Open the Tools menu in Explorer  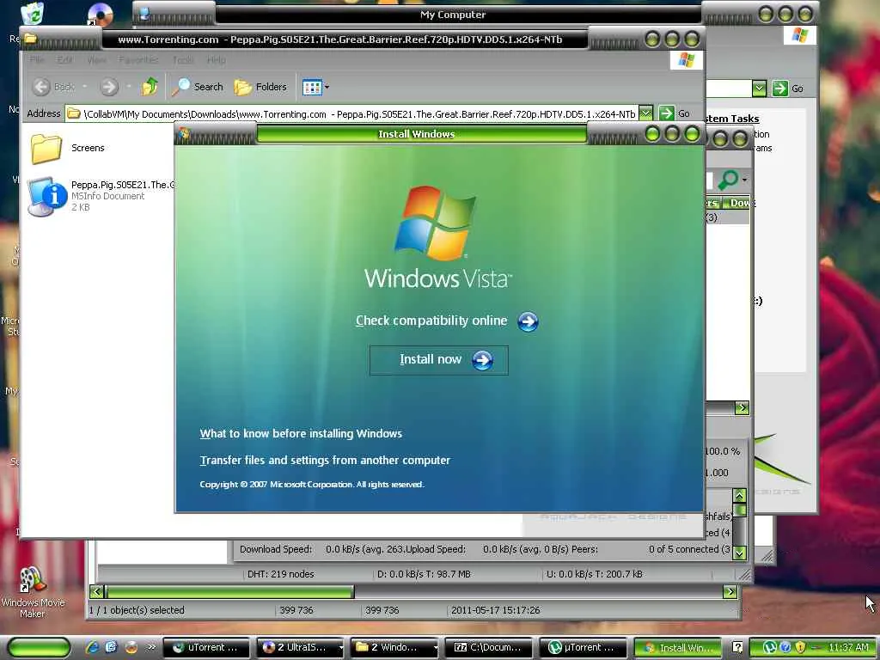point(183,59)
